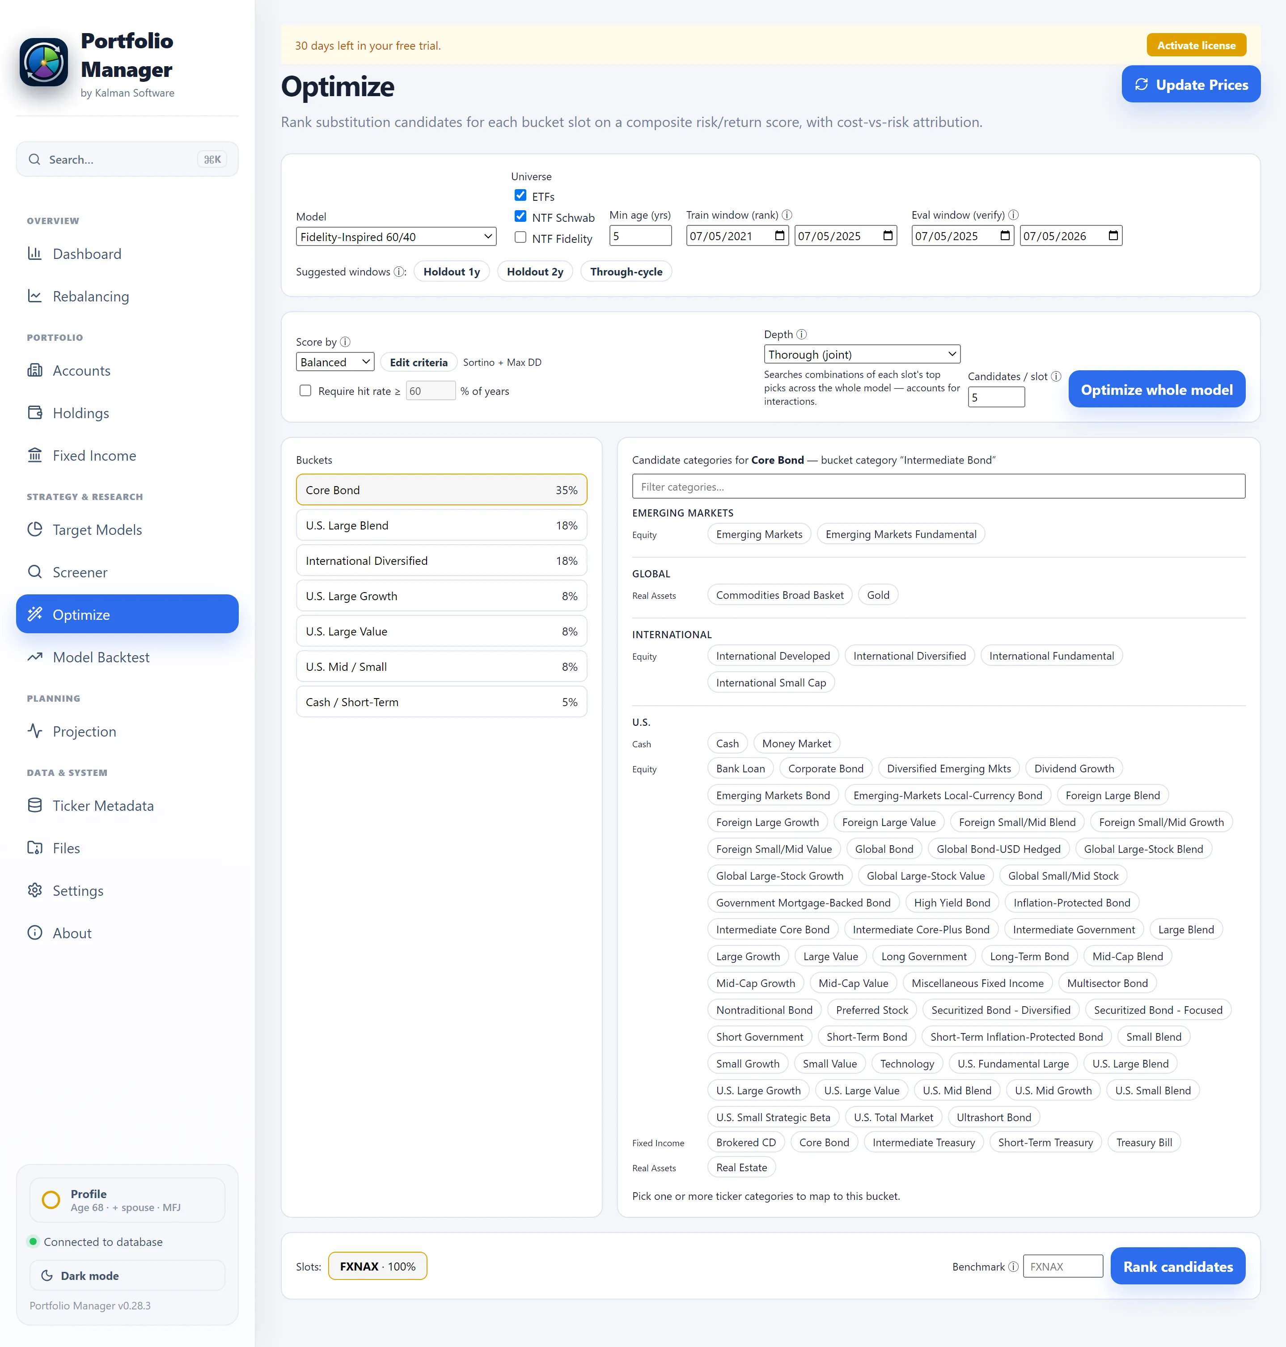
Task: Click the Eval window info icon
Action: [x=1013, y=215]
